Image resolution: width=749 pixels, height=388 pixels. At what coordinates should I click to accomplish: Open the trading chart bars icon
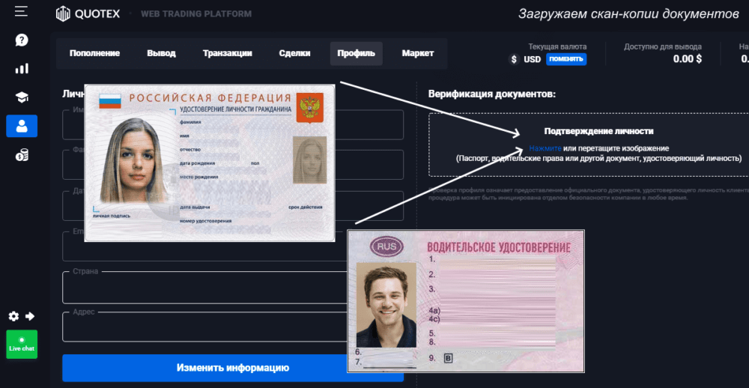[22, 68]
